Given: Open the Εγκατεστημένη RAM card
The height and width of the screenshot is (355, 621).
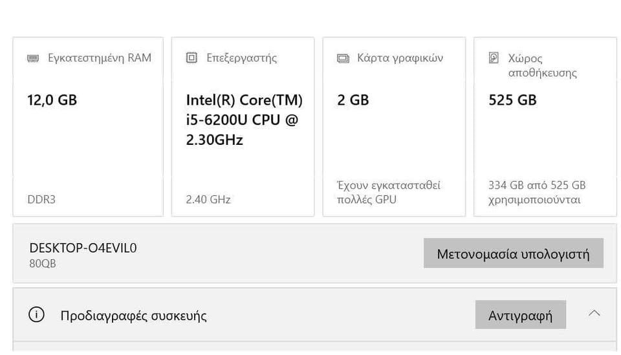Looking at the screenshot, I should coord(88,127).
